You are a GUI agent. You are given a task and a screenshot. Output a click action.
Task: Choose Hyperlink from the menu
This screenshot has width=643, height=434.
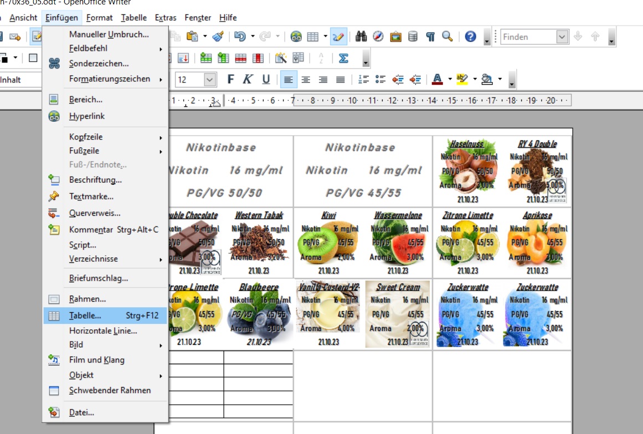[87, 116]
